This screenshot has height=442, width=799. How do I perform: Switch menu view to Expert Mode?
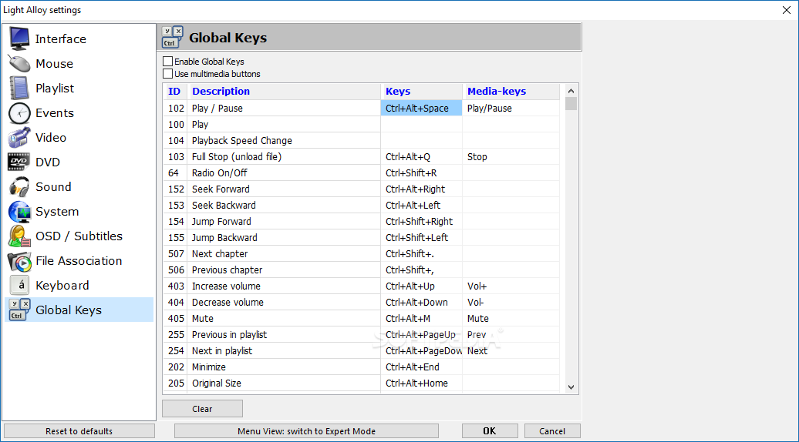(x=306, y=430)
